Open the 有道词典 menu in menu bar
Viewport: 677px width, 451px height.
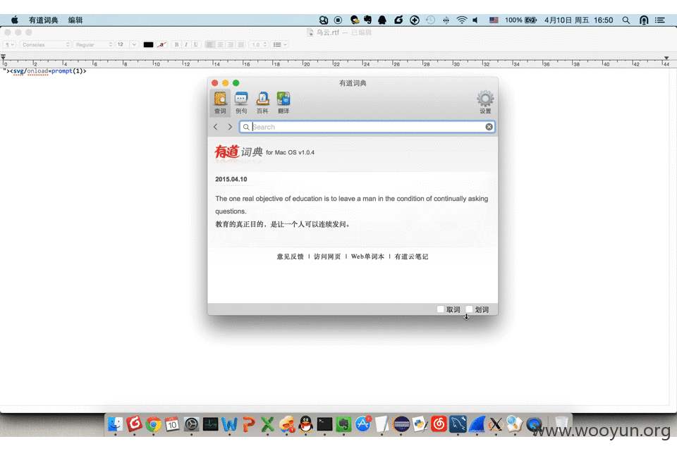43,20
